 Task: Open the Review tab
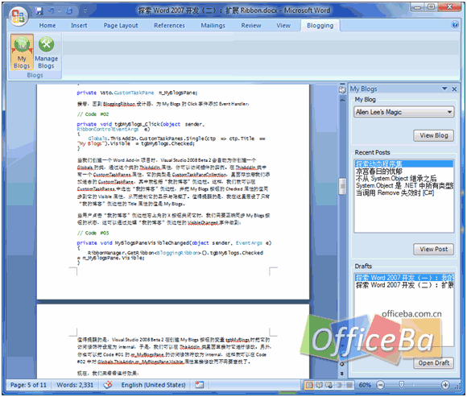(251, 26)
